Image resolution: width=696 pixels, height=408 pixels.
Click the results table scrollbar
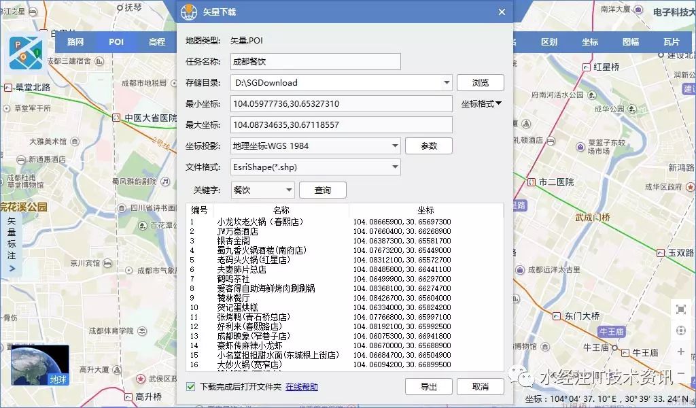(501, 286)
